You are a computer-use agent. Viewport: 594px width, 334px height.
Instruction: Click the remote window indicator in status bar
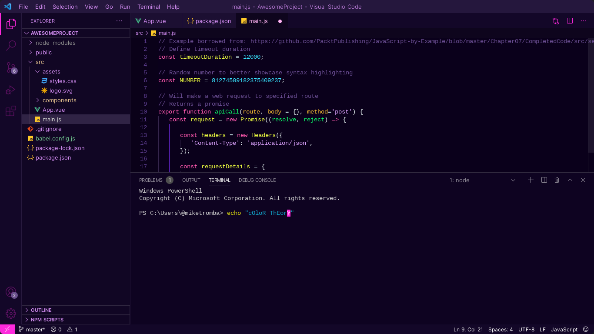[x=7, y=329]
